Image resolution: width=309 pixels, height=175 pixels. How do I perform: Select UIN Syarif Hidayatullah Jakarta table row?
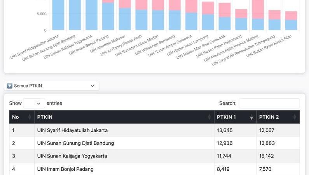[x=155, y=130]
